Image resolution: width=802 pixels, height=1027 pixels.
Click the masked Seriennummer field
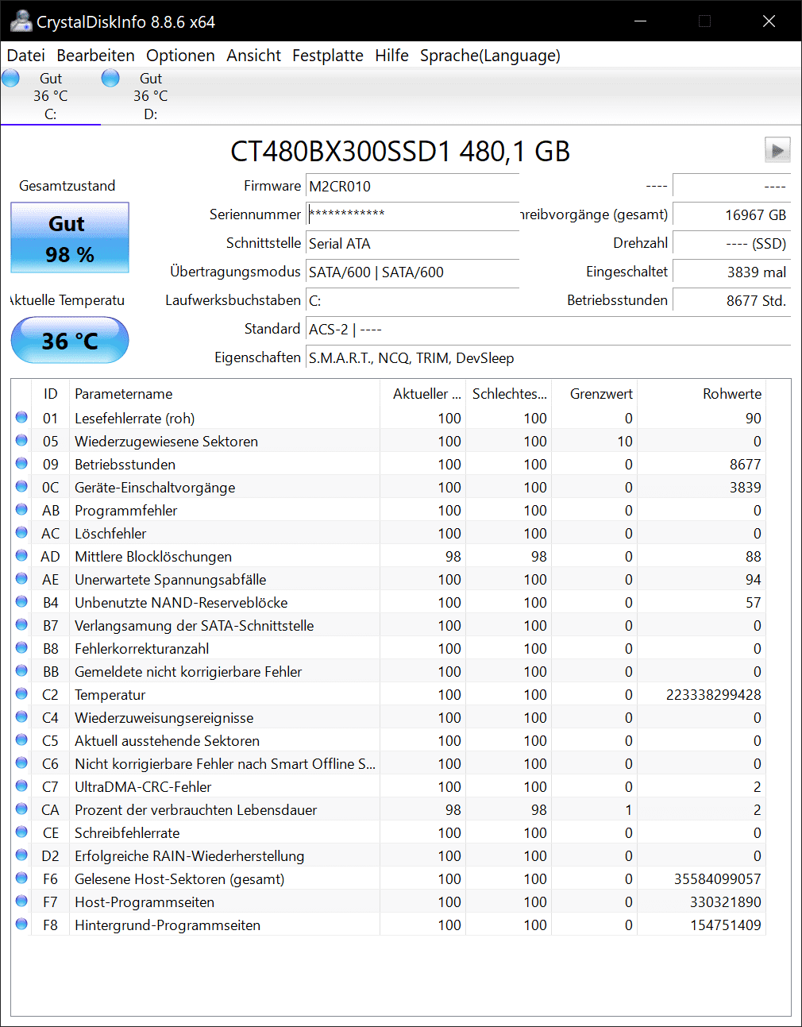(x=412, y=214)
